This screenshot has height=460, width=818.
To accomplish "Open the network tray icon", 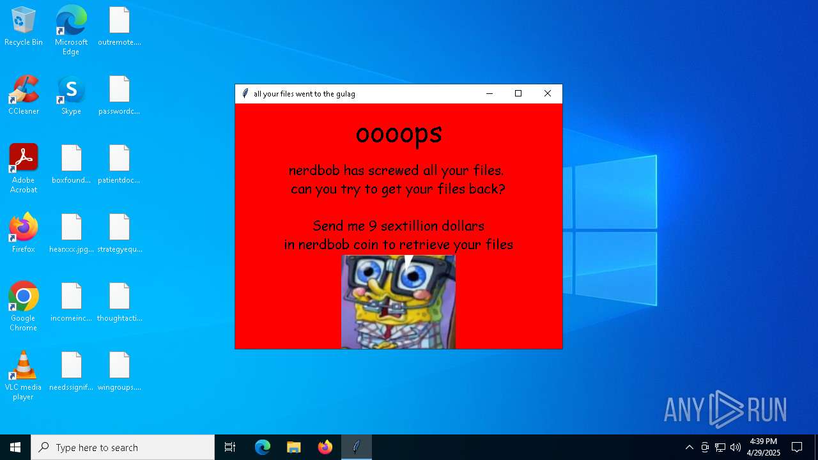I will tap(720, 447).
